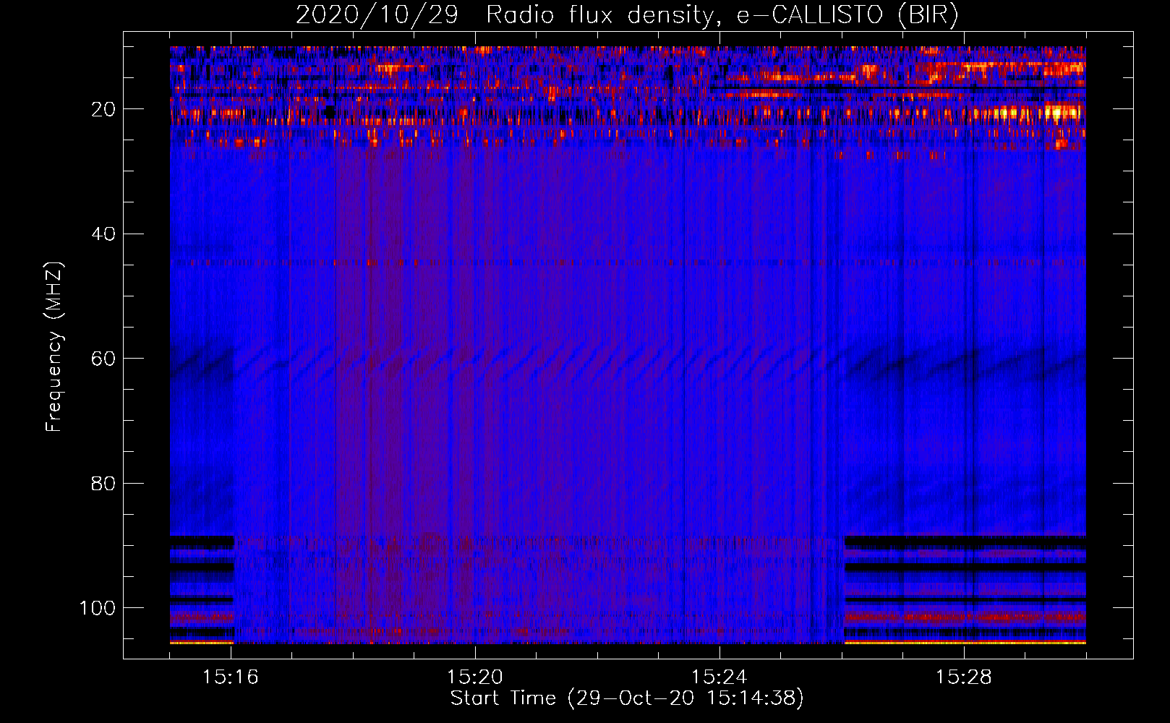The width and height of the screenshot is (1170, 723).
Task: Click the 'Start Time (29-Oct-20 15:14:38)' x-axis label
Action: pyautogui.click(x=627, y=698)
